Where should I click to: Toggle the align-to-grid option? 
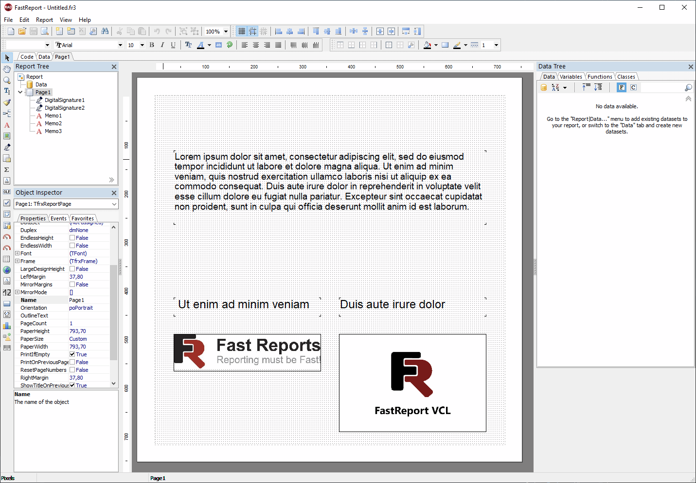[x=253, y=31]
